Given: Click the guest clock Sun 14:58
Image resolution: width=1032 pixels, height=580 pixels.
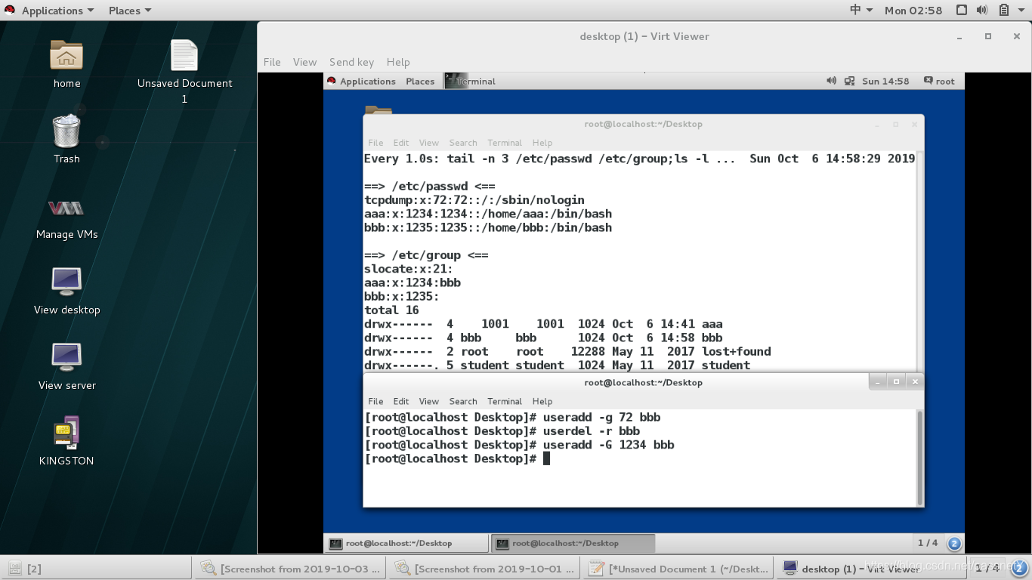Looking at the screenshot, I should pyautogui.click(x=885, y=81).
